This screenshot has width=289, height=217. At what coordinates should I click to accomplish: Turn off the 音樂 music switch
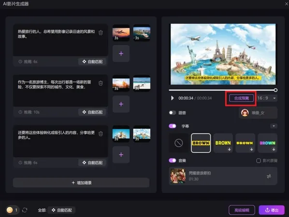173,161
